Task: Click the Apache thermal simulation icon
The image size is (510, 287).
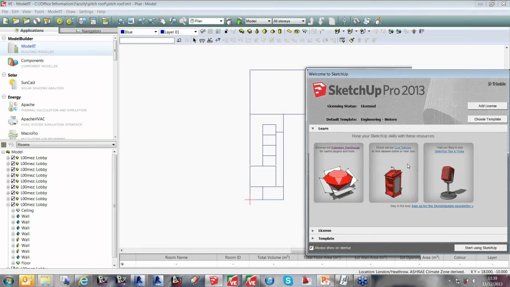Action: (13, 107)
